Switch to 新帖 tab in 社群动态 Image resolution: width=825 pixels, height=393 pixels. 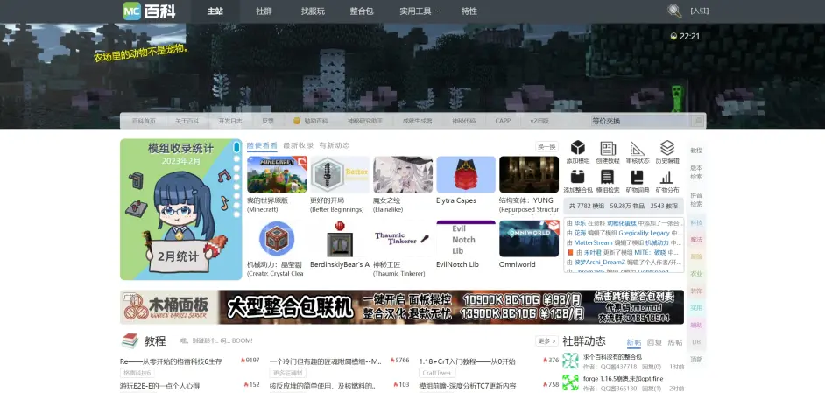click(633, 342)
